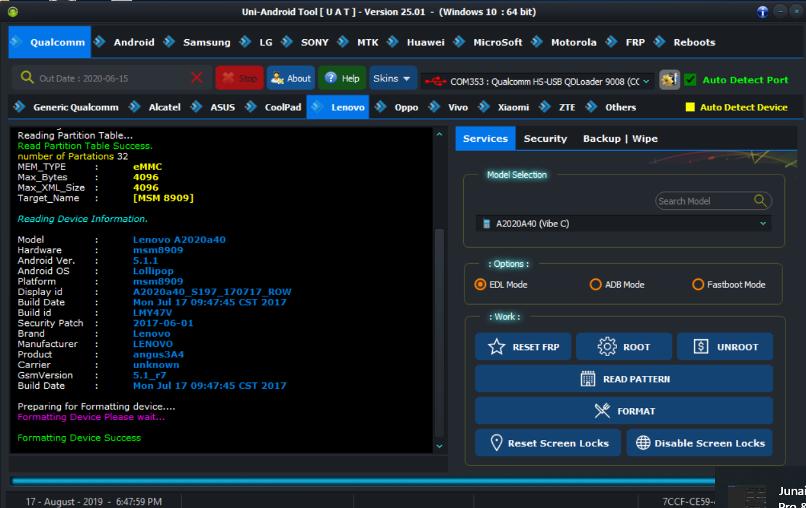The height and width of the screenshot is (508, 806).
Task: Select the Lenovo brand tab
Action: point(339,107)
